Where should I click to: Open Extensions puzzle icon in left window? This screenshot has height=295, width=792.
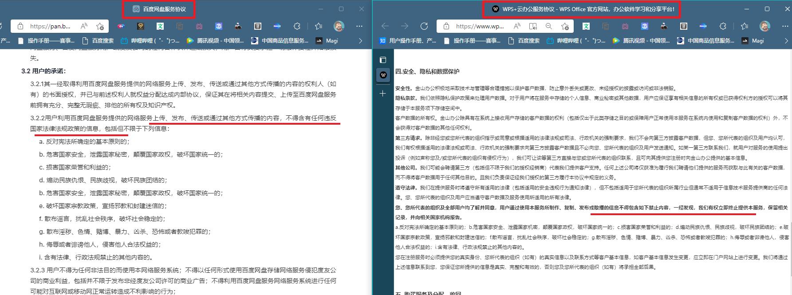click(297, 26)
